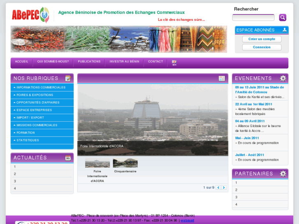Screen dimensions: 299x224
Task: Select item 4 in Partenaires list
Action: point(260,204)
